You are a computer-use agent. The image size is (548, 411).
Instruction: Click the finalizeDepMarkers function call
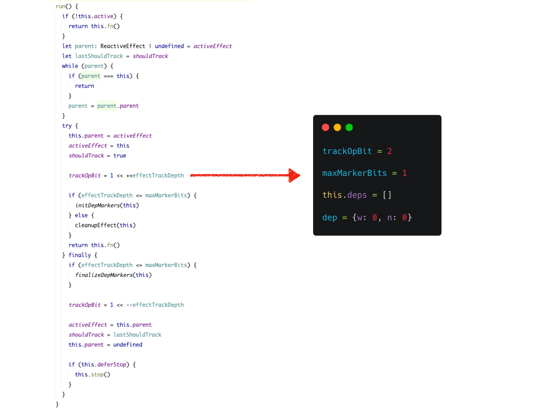[x=105, y=275]
